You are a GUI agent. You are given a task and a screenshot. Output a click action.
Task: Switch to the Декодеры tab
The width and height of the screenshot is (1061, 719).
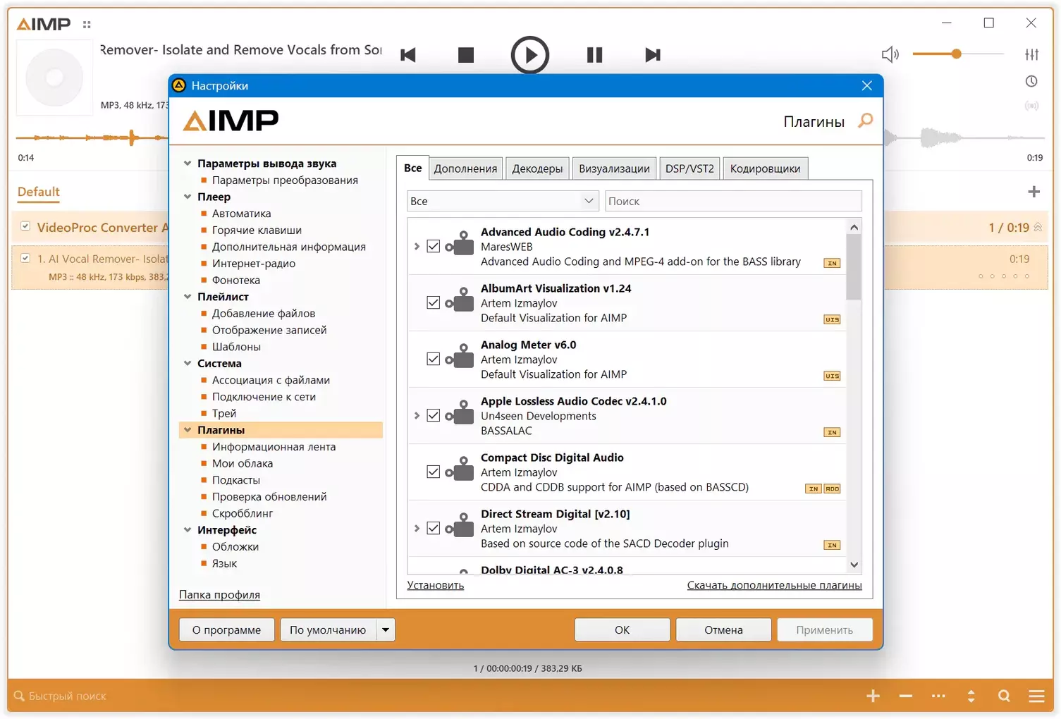(x=537, y=168)
